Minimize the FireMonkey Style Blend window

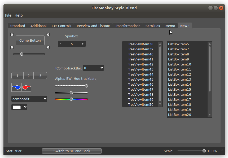[211, 8]
